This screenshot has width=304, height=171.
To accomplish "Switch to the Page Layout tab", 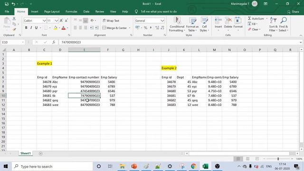I will (52, 11).
